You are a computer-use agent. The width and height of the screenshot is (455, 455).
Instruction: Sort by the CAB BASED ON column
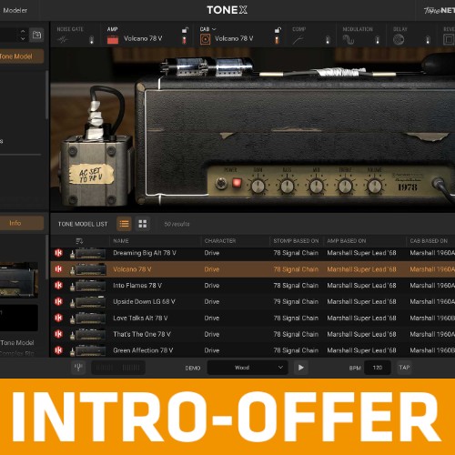[429, 241]
